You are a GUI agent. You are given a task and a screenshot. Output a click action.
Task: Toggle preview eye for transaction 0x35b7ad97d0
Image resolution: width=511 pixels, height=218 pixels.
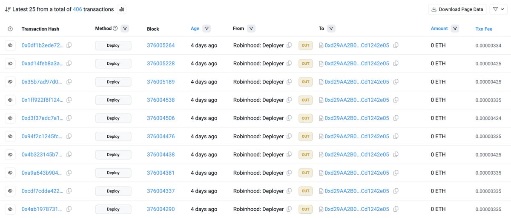(x=11, y=82)
